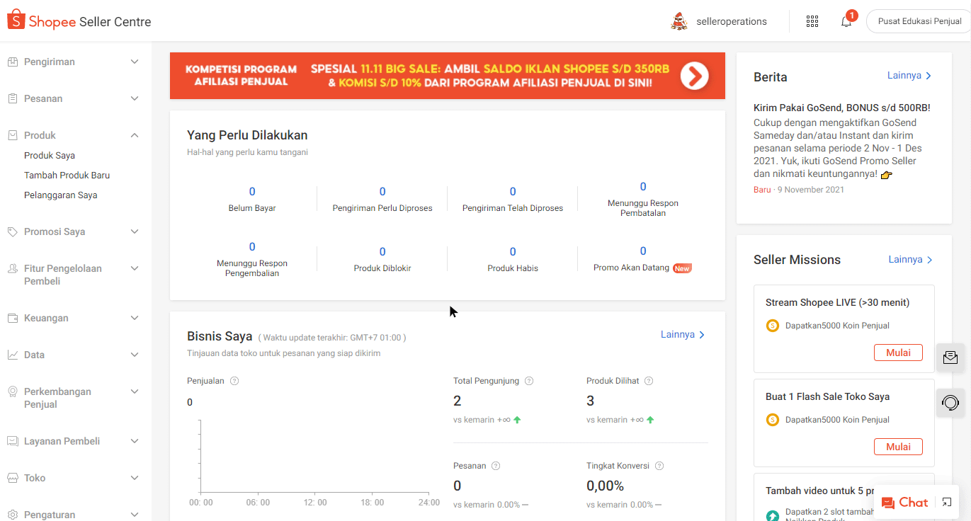The image size is (971, 521).
Task: Open Produk Saya submenu item
Action: 50,156
